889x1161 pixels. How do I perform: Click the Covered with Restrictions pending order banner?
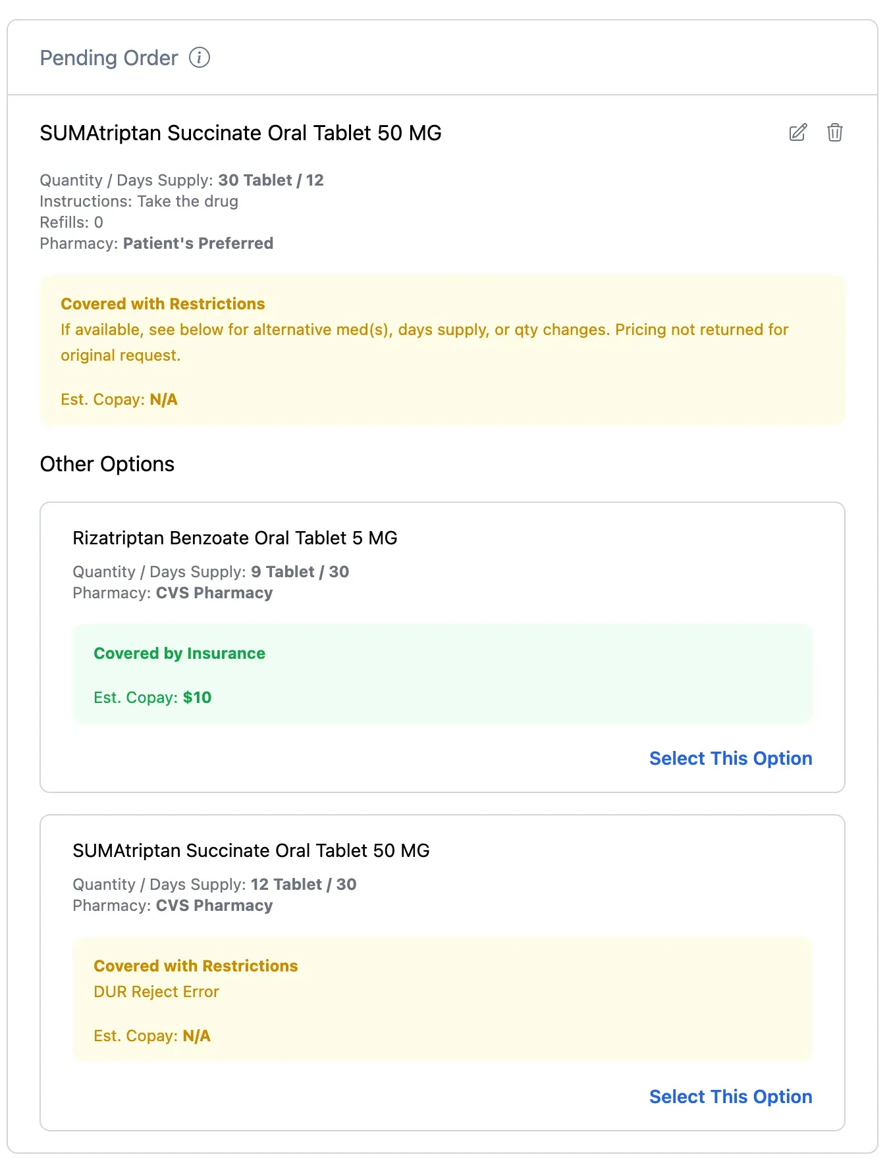443,349
